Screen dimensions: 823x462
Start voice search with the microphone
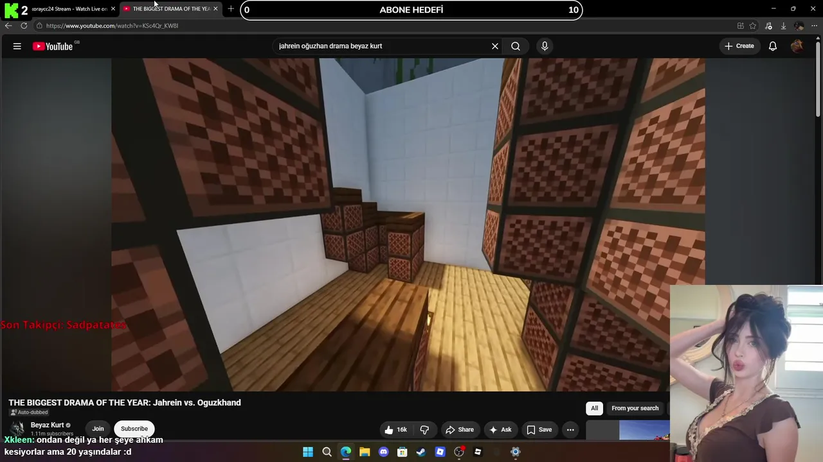pos(545,46)
